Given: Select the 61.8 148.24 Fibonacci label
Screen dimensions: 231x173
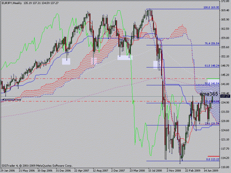Looking at the screenshot, I should point(212,66).
